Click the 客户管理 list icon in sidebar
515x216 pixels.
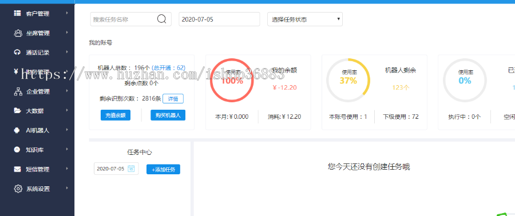click(x=17, y=14)
